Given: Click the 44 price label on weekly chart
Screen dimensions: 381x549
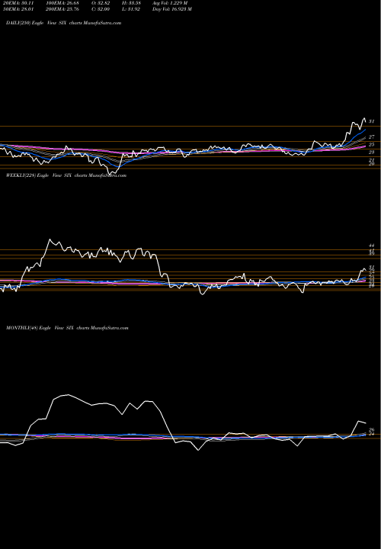Looking at the screenshot, I should (372, 246).
